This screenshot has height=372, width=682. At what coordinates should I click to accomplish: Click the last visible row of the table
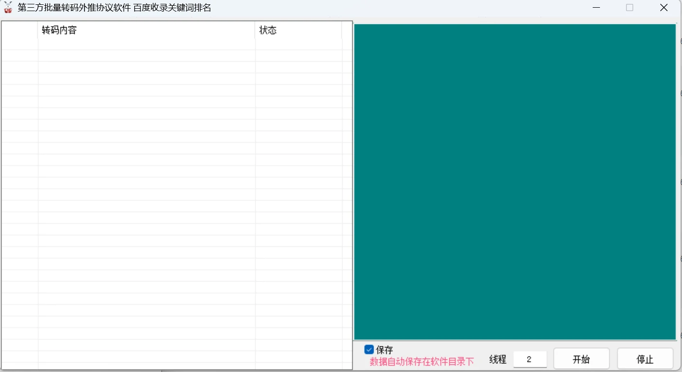[177, 357]
